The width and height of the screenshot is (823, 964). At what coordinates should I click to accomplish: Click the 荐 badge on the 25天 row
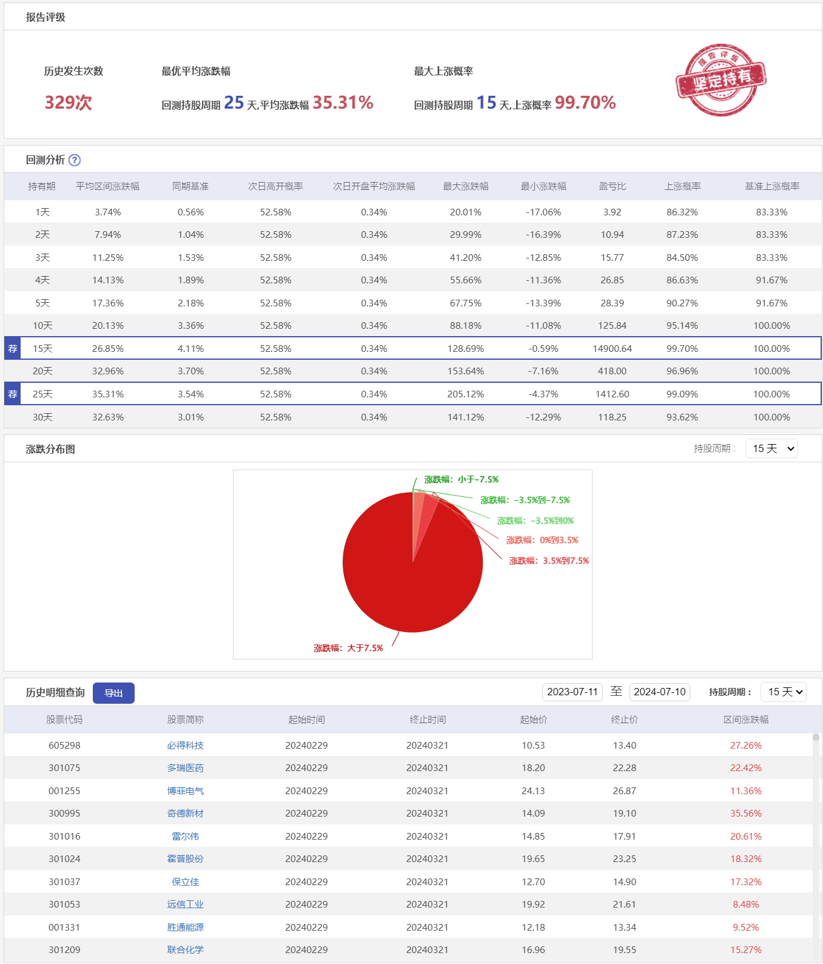(13, 394)
